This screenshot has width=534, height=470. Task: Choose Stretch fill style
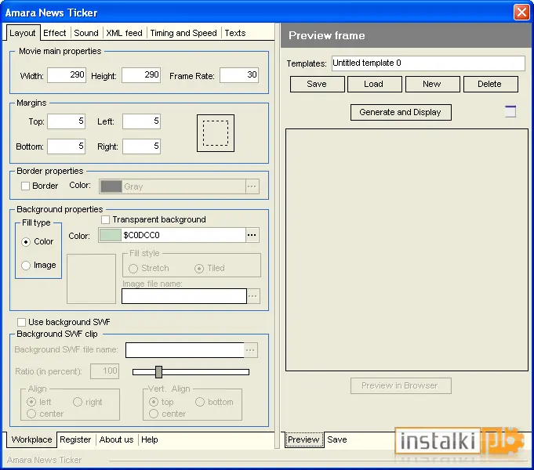tap(133, 269)
